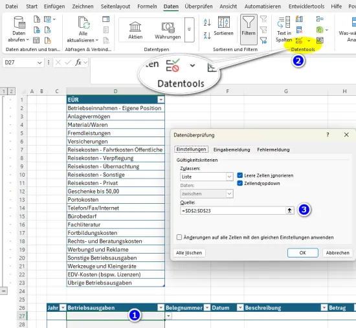
Task: Select column D header
Action: coord(116,91)
